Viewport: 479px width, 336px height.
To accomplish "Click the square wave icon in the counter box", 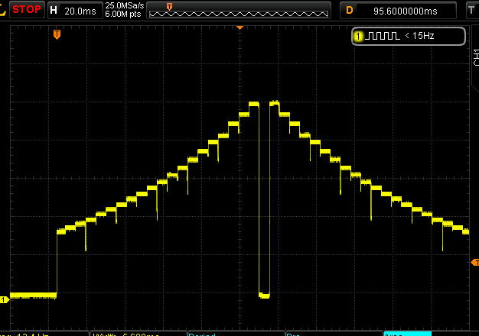I will [382, 36].
